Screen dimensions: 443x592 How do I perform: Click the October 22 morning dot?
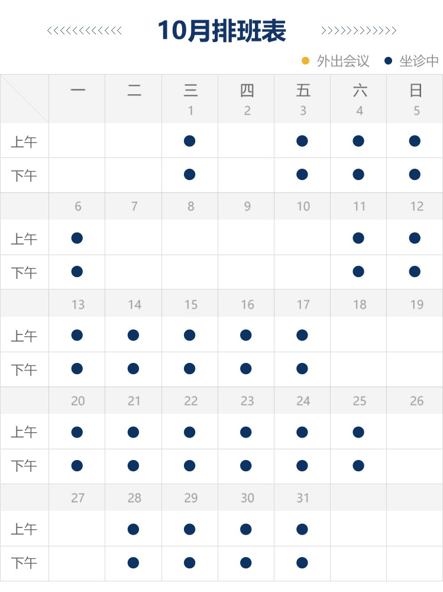(x=189, y=432)
